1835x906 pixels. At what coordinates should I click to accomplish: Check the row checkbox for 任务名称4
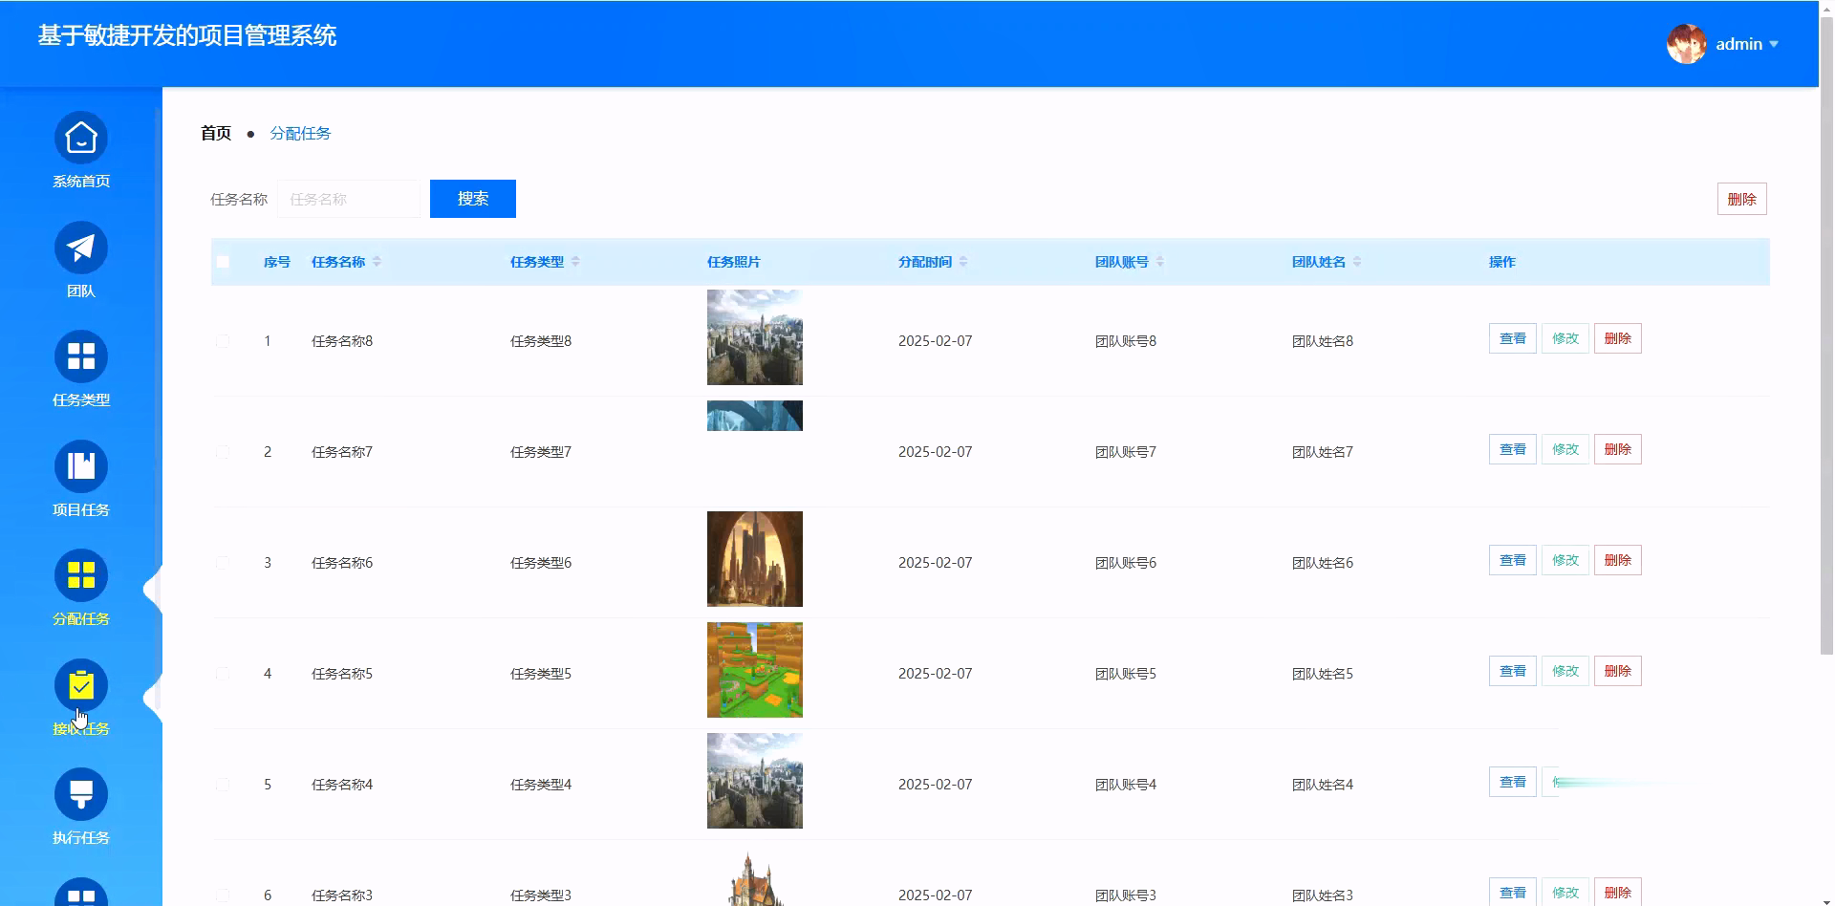[x=223, y=785]
